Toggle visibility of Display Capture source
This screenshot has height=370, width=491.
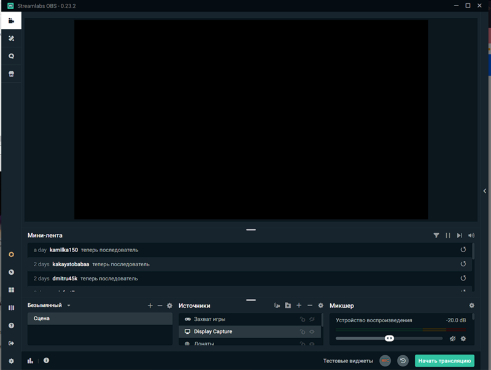[312, 332]
